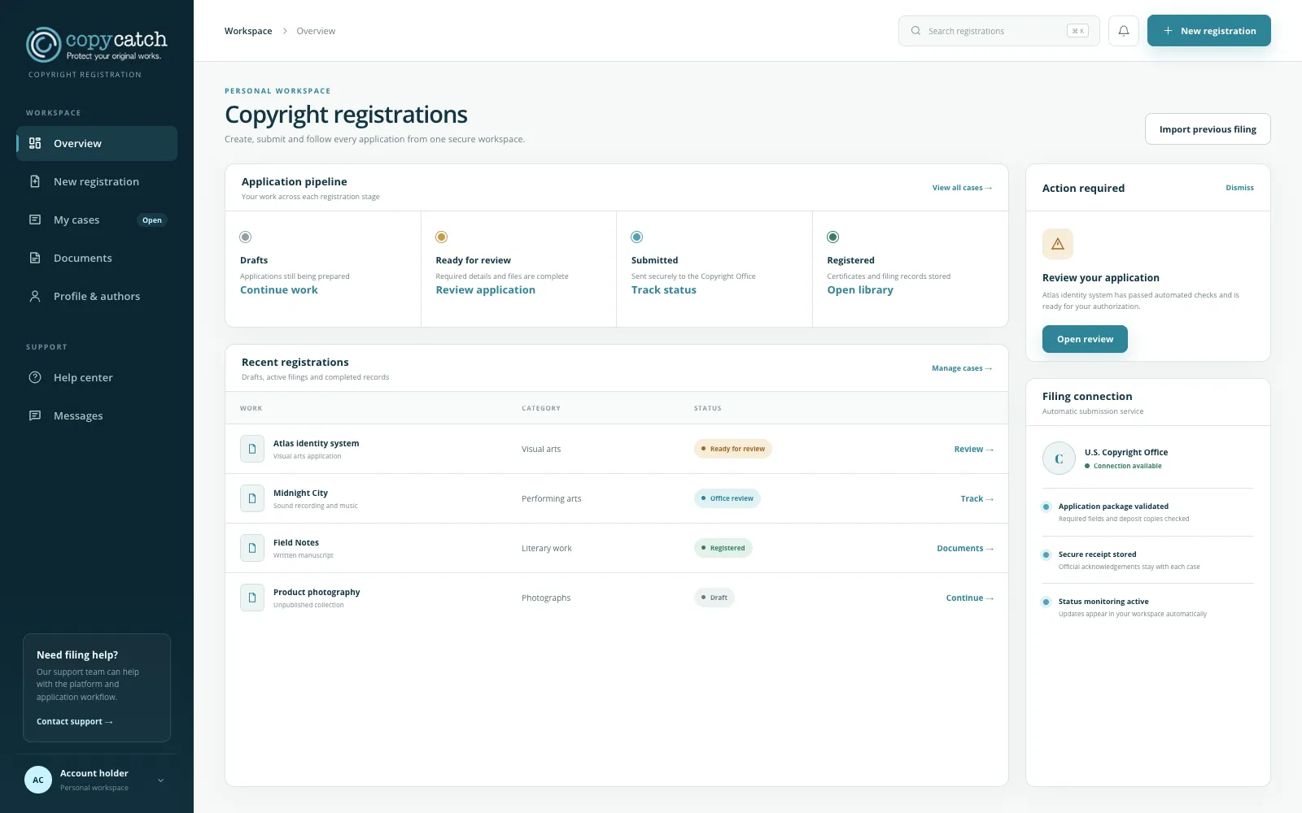Click the plus icon in New registration button
The height and width of the screenshot is (813, 1302).
(1168, 31)
